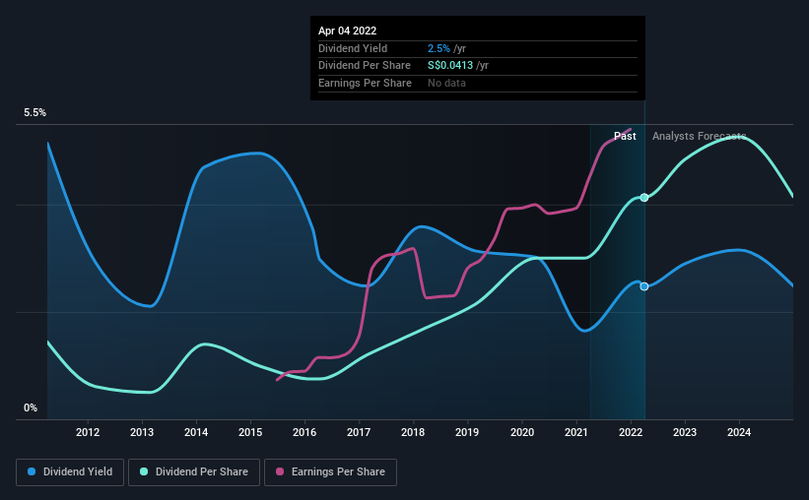809x500 pixels.
Task: Click the 2018 x-axis label
Action: click(413, 432)
